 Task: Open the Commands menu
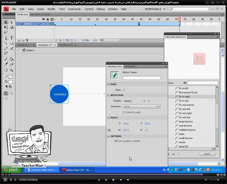[x=74, y=9]
